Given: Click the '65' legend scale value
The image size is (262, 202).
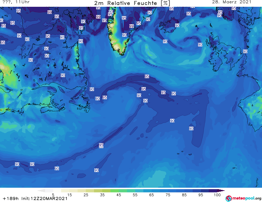Looking at the screenshot, I should point(152,195).
